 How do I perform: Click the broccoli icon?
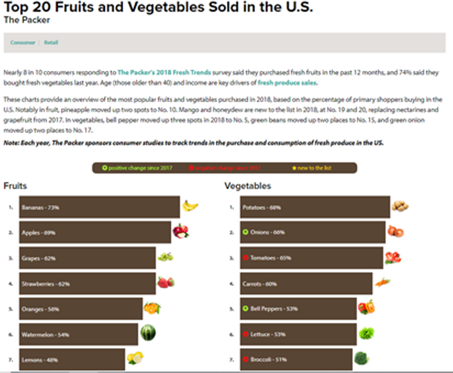coord(361,358)
